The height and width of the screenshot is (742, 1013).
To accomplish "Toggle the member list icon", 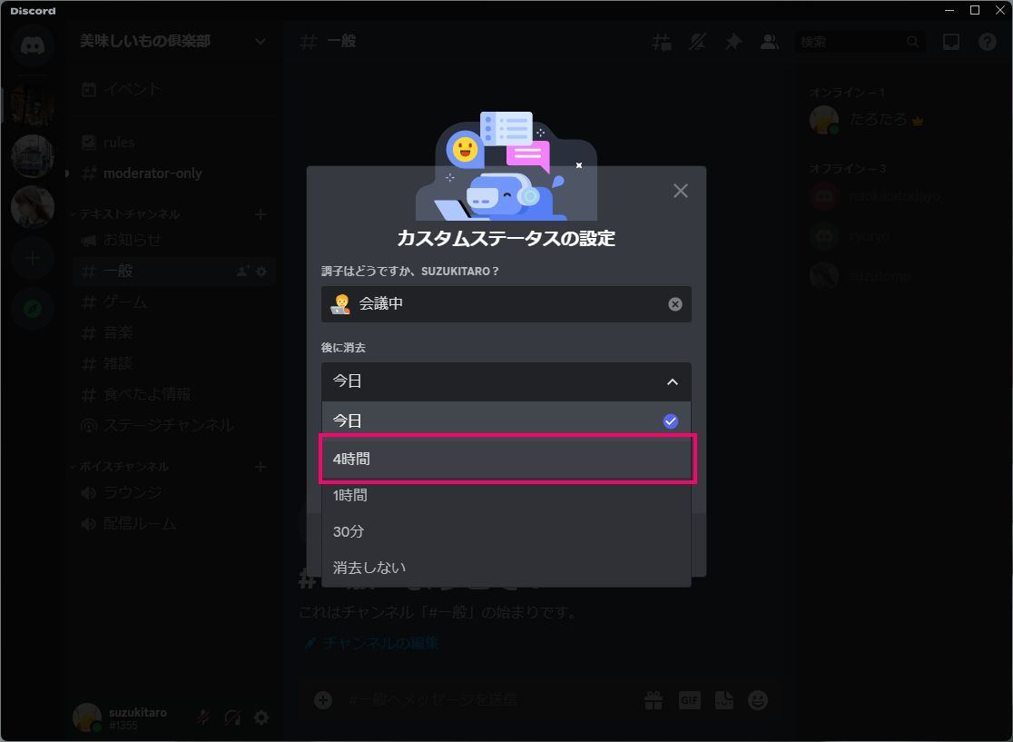I will 769,42.
